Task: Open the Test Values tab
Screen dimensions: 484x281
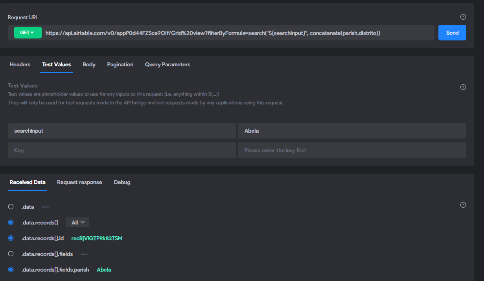Action: click(57, 64)
